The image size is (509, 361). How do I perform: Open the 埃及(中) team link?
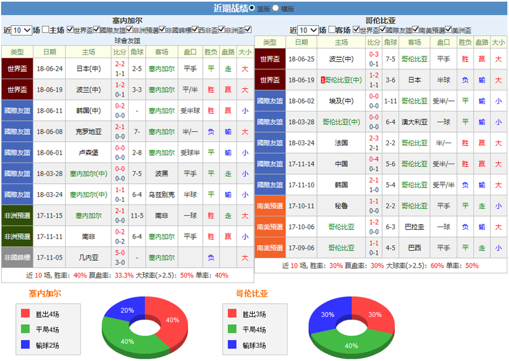(x=341, y=101)
